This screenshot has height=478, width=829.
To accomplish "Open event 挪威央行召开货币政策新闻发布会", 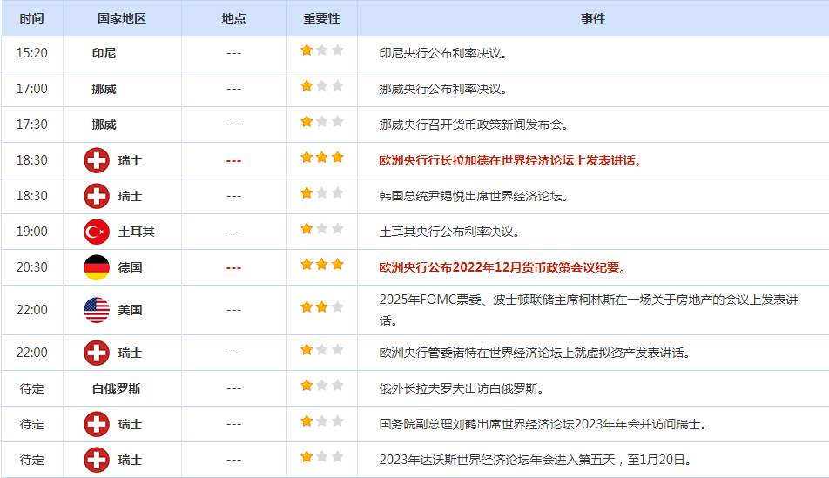I will pyautogui.click(x=474, y=125).
